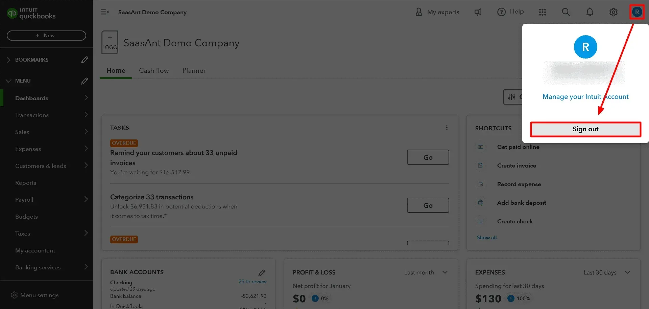Expand Sales submenu chevron

(86, 132)
